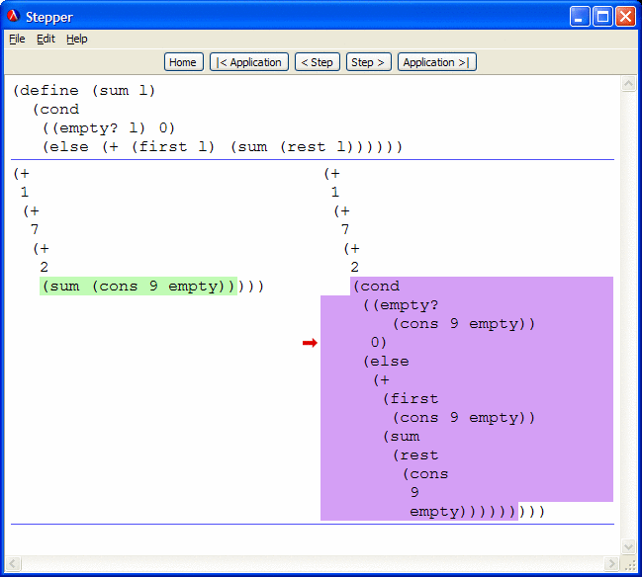The height and width of the screenshot is (577, 642).
Task: Open the Edit menu
Action: [x=46, y=39]
